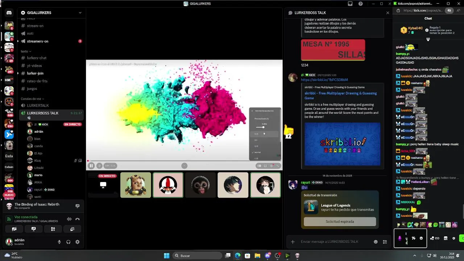
Task: Collapse the texto channel category
Action: coord(25,51)
